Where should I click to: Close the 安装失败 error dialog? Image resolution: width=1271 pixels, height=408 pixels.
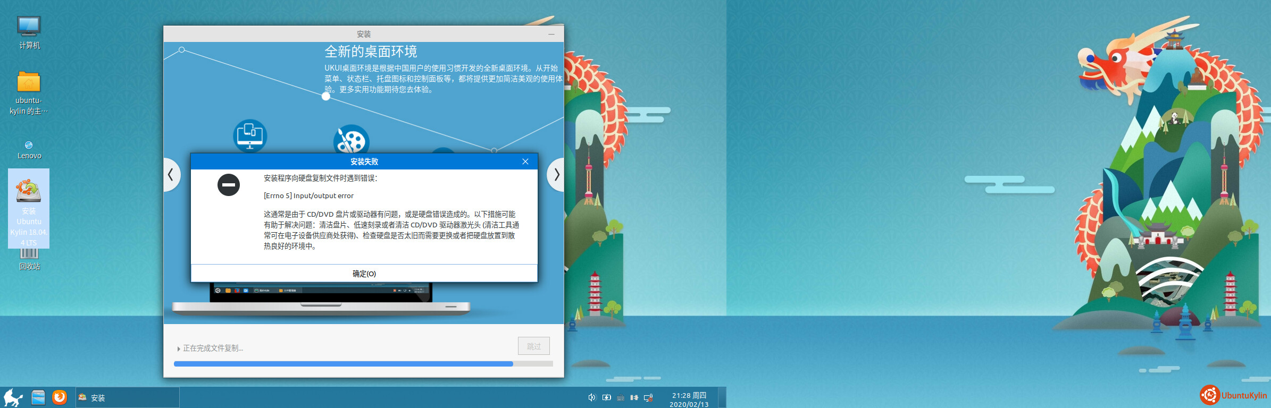click(x=525, y=161)
